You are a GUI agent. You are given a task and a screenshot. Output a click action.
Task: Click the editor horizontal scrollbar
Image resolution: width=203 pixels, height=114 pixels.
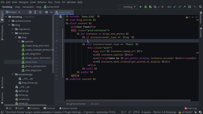click(x=128, y=100)
